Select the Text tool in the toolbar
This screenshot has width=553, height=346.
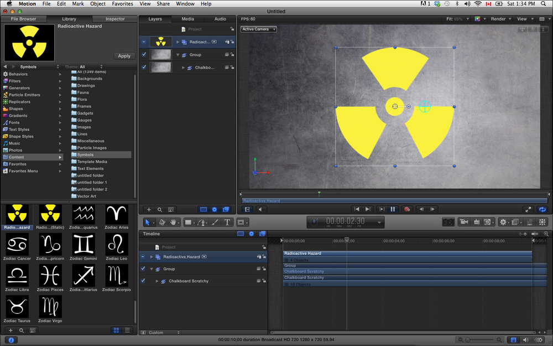pos(227,222)
